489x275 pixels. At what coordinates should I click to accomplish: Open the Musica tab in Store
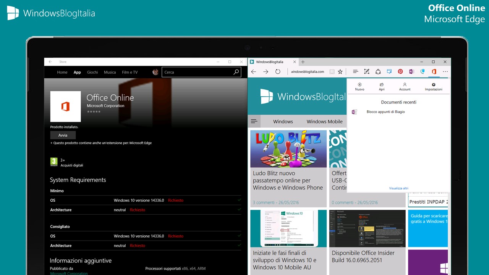[110, 72]
